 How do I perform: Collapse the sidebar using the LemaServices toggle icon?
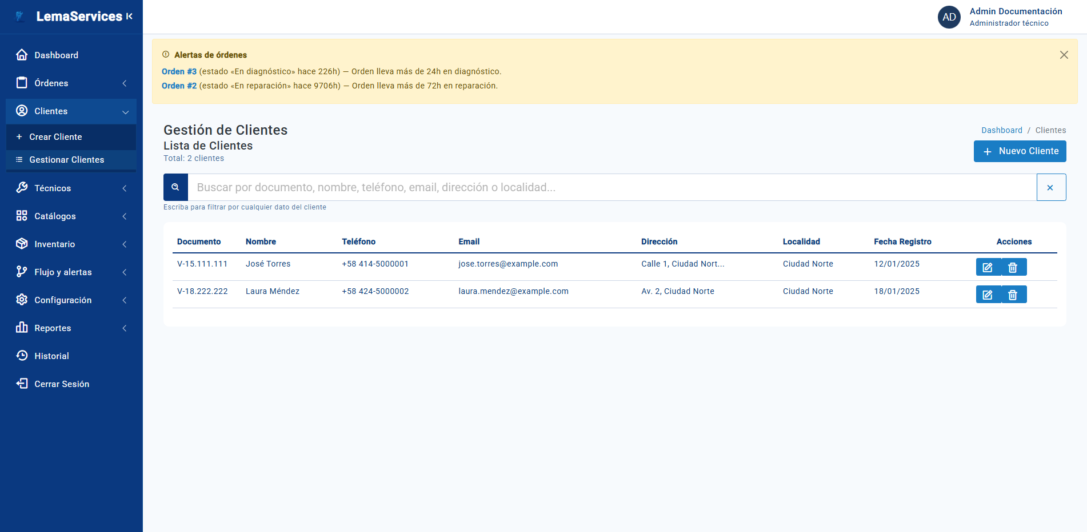(x=130, y=17)
